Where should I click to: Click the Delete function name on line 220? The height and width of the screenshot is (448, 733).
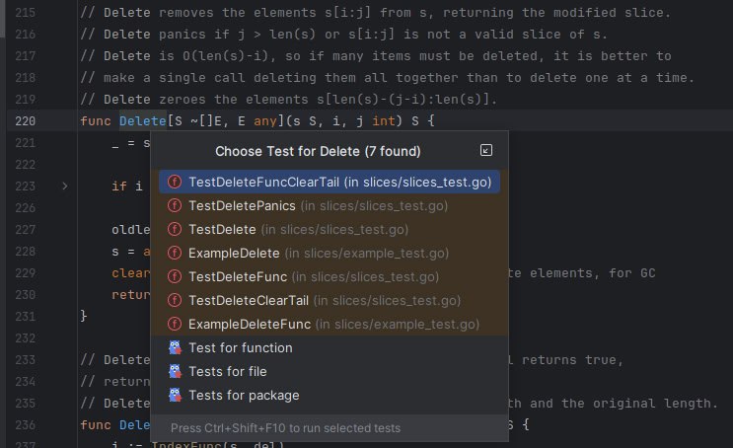(x=143, y=121)
